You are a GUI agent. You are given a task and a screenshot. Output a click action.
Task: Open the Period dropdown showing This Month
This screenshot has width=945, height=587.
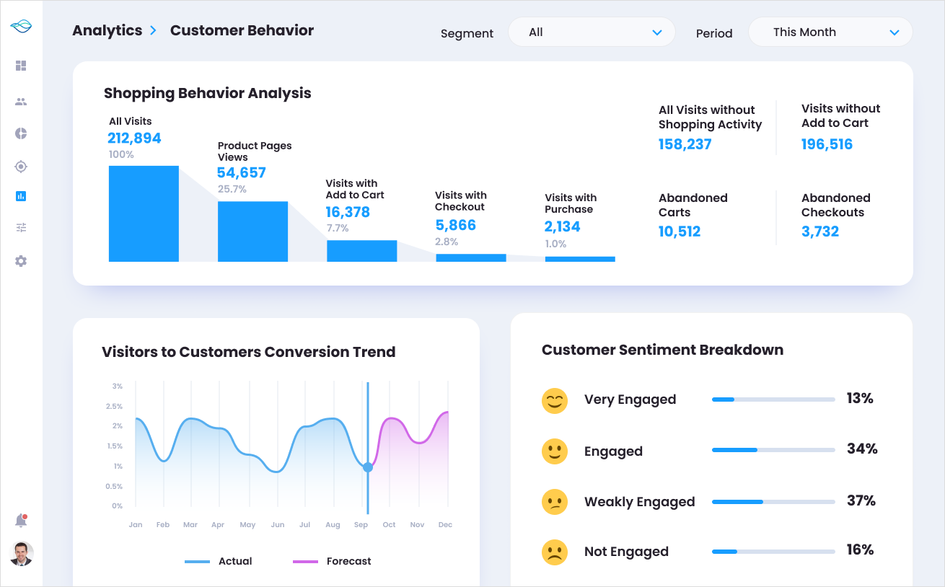click(830, 32)
